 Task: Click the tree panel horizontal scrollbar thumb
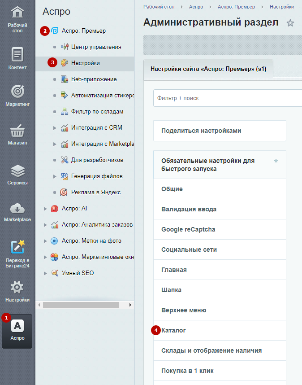click(81, 305)
